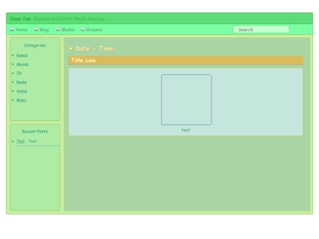Open the Test link under Recent Posts
319x239 pixels.
(20, 141)
